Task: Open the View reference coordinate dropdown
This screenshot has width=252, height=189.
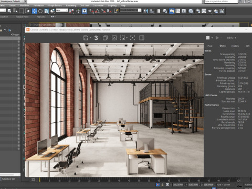Action: click(x=62, y=10)
